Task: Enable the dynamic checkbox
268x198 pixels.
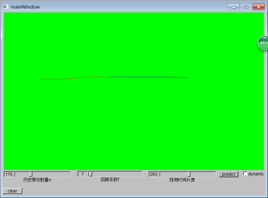Action: pyautogui.click(x=245, y=174)
